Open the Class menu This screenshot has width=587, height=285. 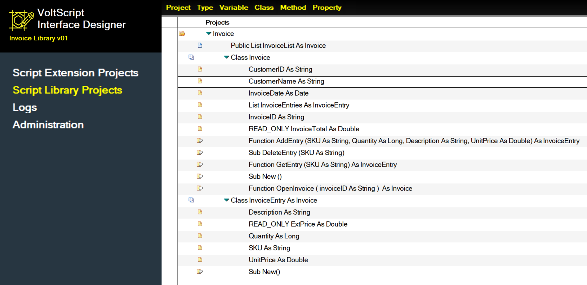coord(264,8)
